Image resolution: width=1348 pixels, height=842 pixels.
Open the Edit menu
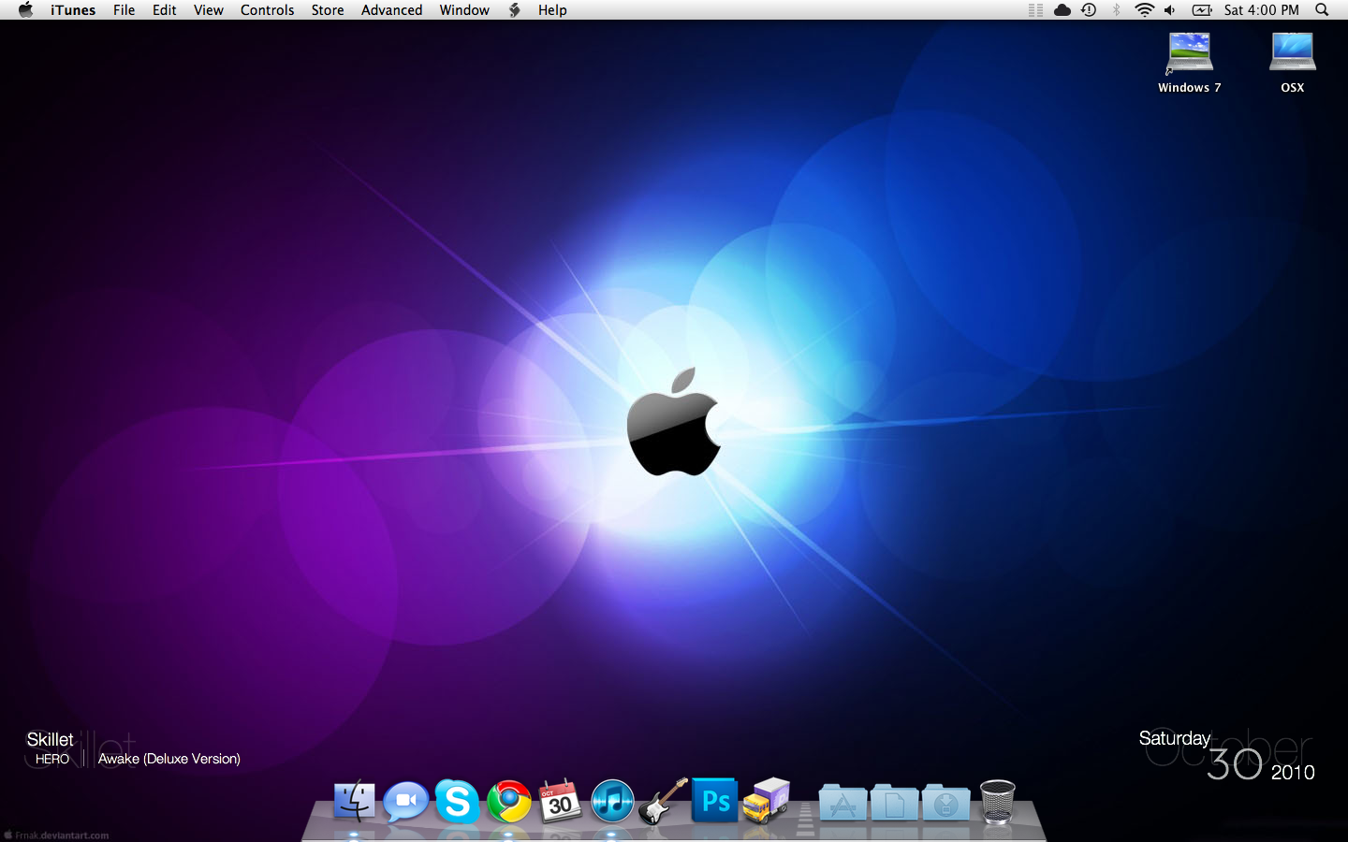[165, 9]
